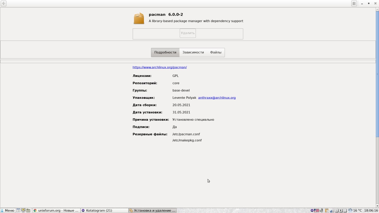Click the show desktop launcher in taskbar
Screen dimensions: 379x213
(18, 211)
